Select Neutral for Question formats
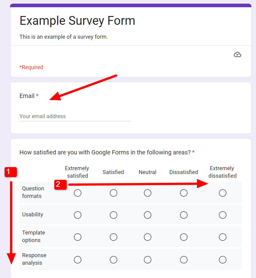Image resolution: width=256 pixels, height=278 pixels. tap(147, 193)
